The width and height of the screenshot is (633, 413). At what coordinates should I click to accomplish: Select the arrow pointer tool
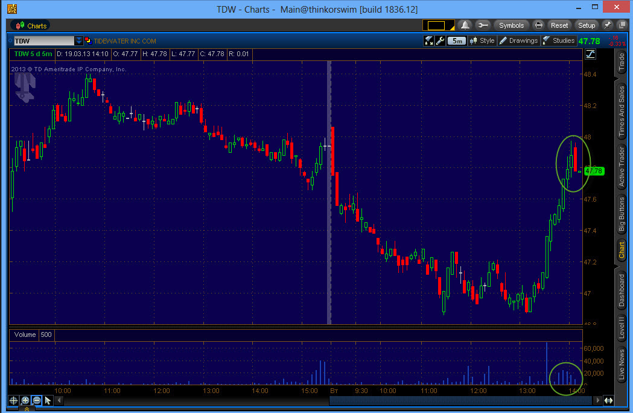coord(48,400)
